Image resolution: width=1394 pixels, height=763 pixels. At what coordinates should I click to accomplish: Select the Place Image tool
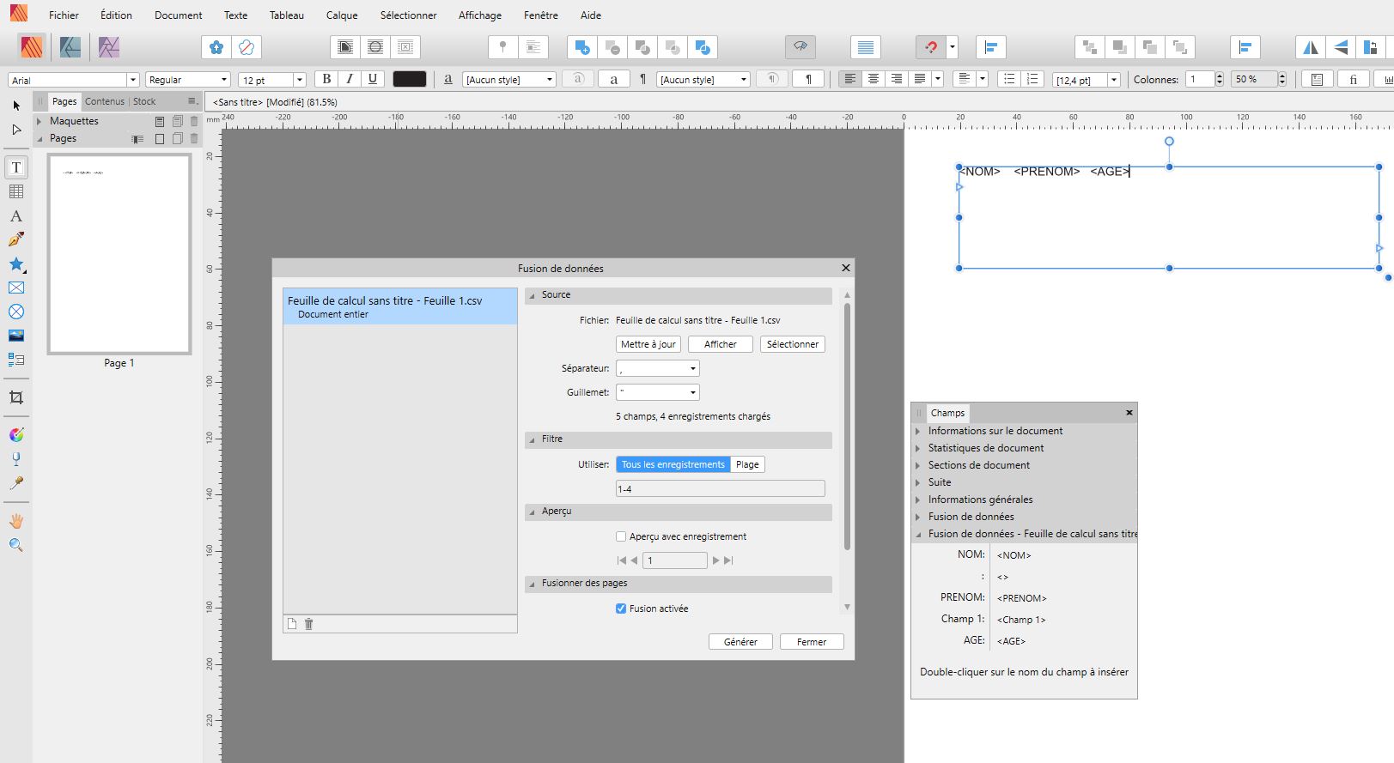point(15,336)
